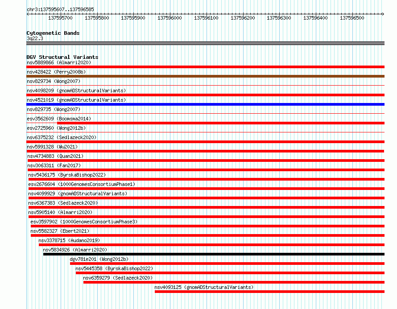Click the Cytogenetic Bands track title
This screenshot has width=397, height=309.
(53, 33)
